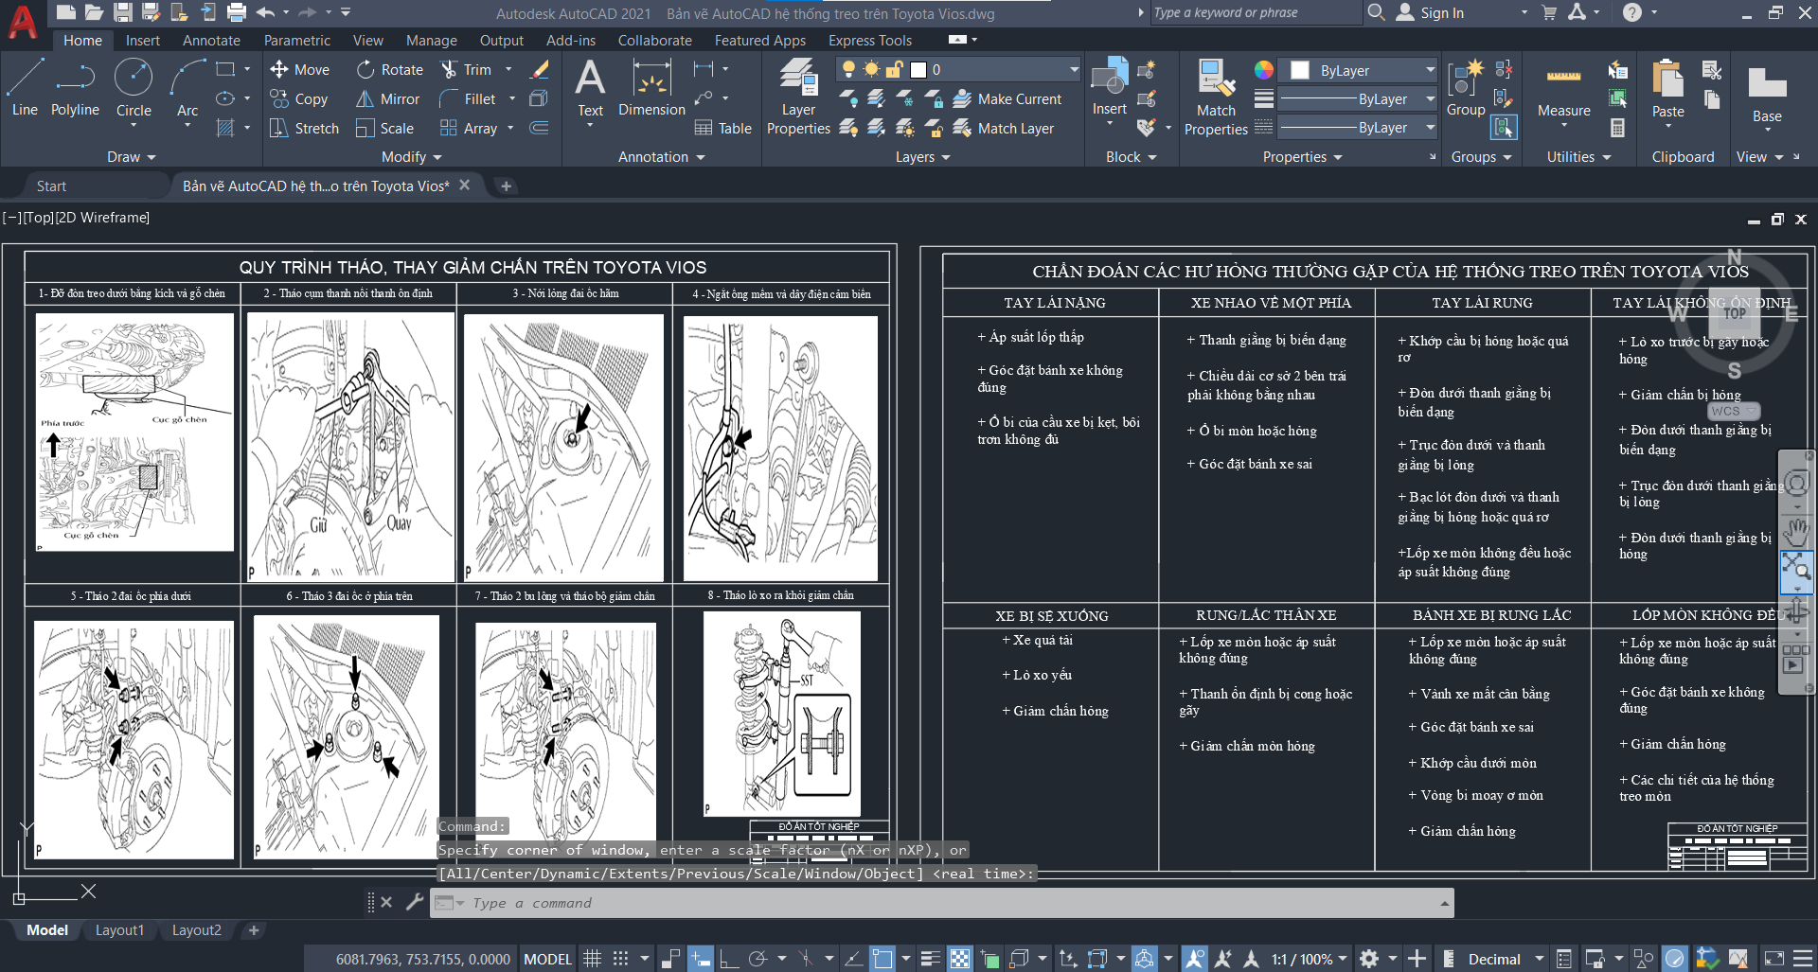Open the Decimal units dropdown
Screen dimensions: 1818x972
1506,959
